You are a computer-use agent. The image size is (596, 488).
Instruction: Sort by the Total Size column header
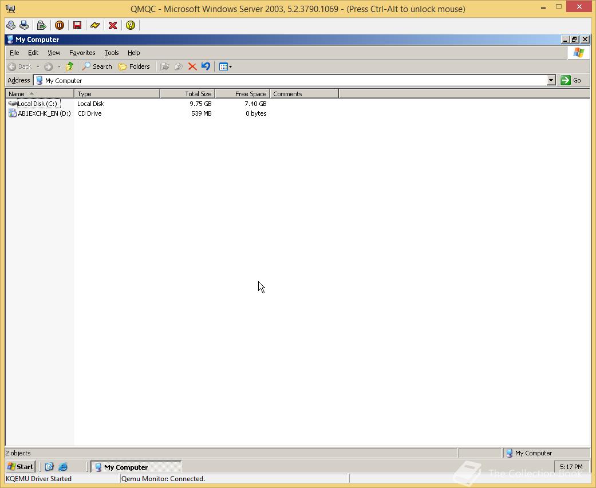pos(188,93)
